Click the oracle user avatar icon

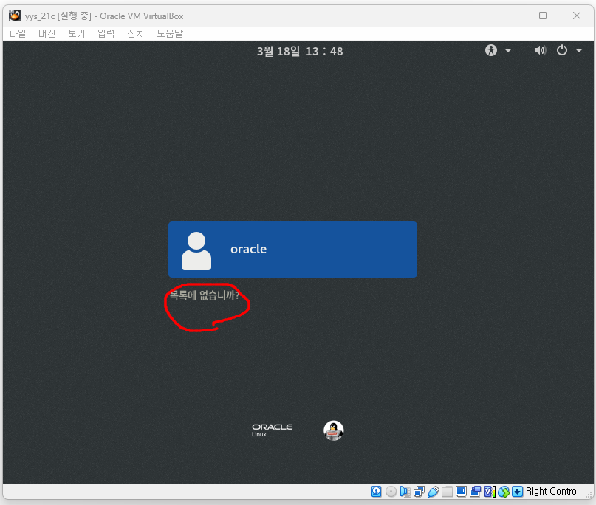pos(196,251)
